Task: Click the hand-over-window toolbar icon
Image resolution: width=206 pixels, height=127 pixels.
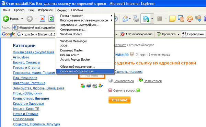Action: (181, 19)
